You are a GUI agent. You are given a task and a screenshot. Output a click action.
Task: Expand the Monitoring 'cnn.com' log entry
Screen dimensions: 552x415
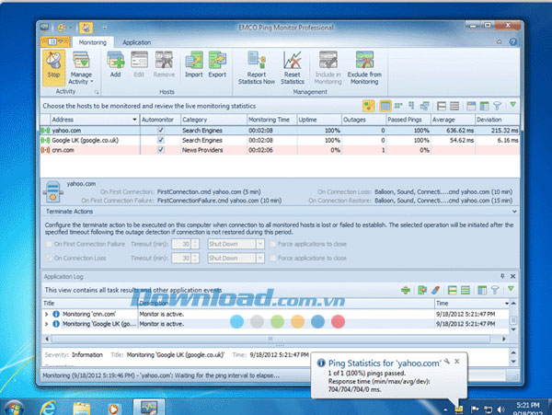coord(47,314)
